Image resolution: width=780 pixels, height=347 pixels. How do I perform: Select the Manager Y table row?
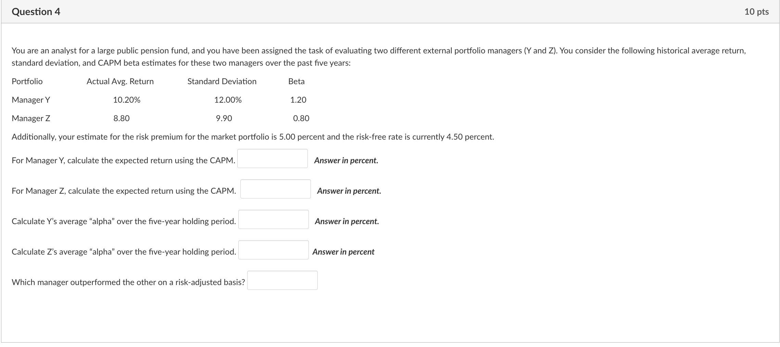[x=30, y=100]
